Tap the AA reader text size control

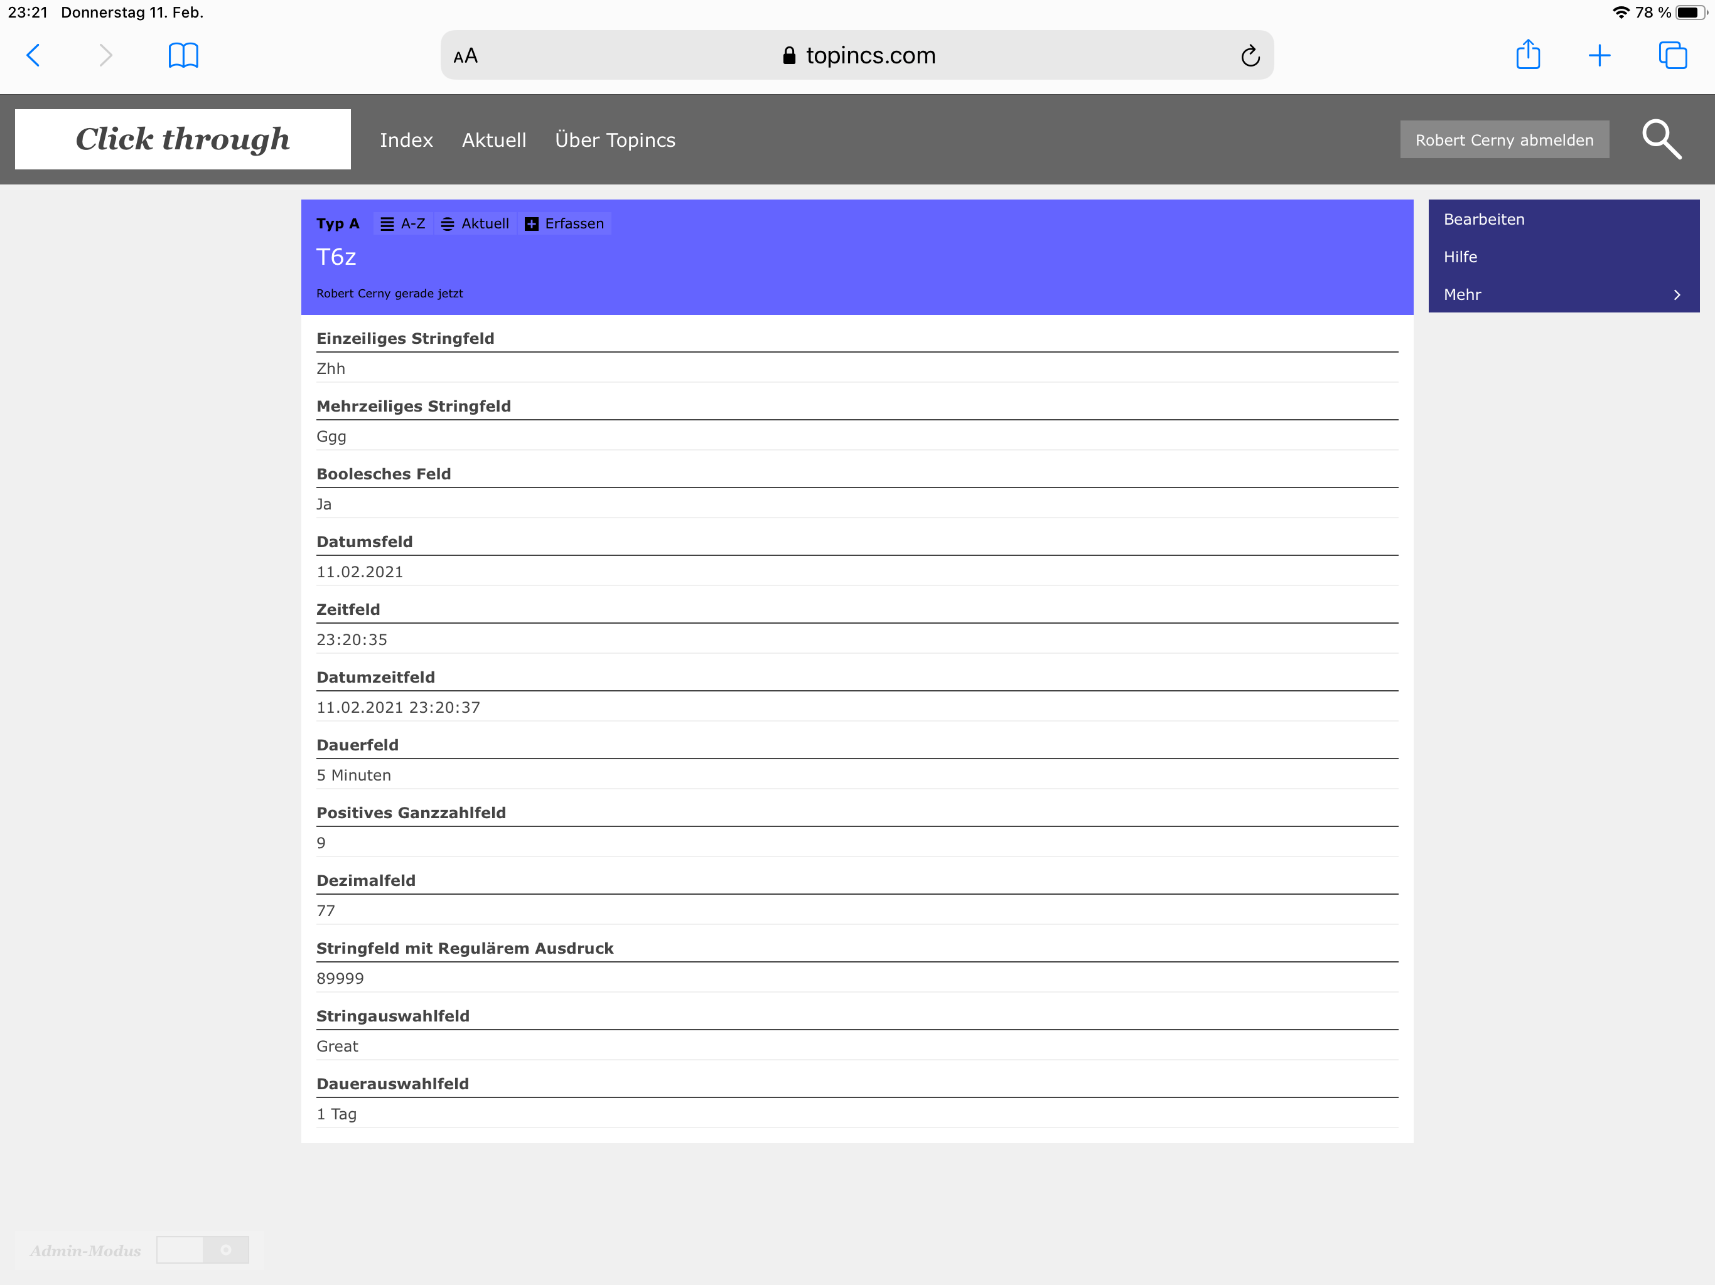tap(465, 56)
